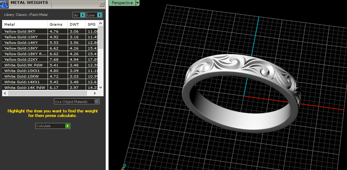Click the 5.53 grams value
The width and height of the screenshot is (347, 170).
click(x=54, y=42)
